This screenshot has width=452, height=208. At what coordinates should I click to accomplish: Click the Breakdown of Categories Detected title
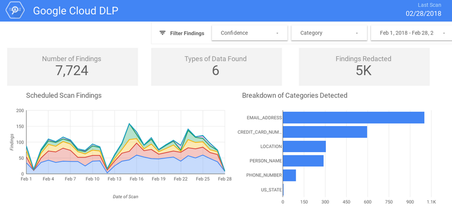[295, 95]
